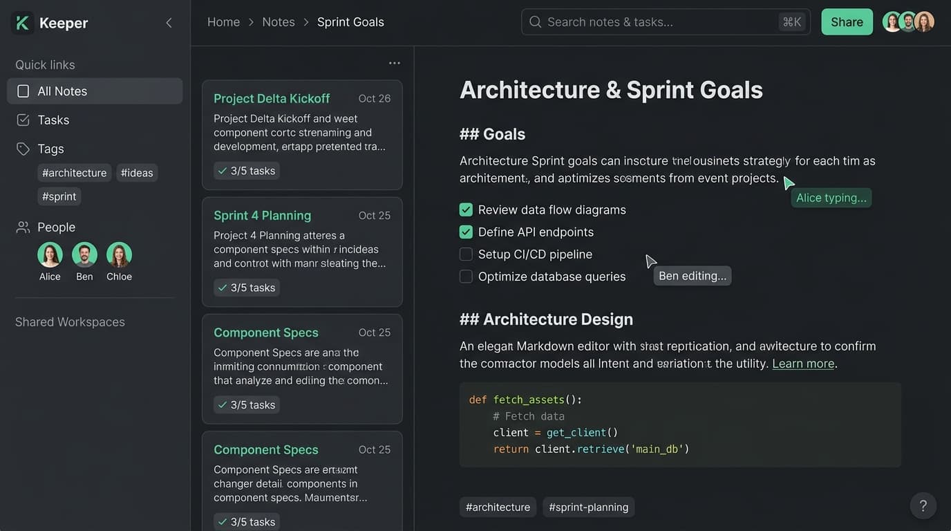Follow the Learn more link
Image resolution: width=951 pixels, height=531 pixels.
coord(803,364)
